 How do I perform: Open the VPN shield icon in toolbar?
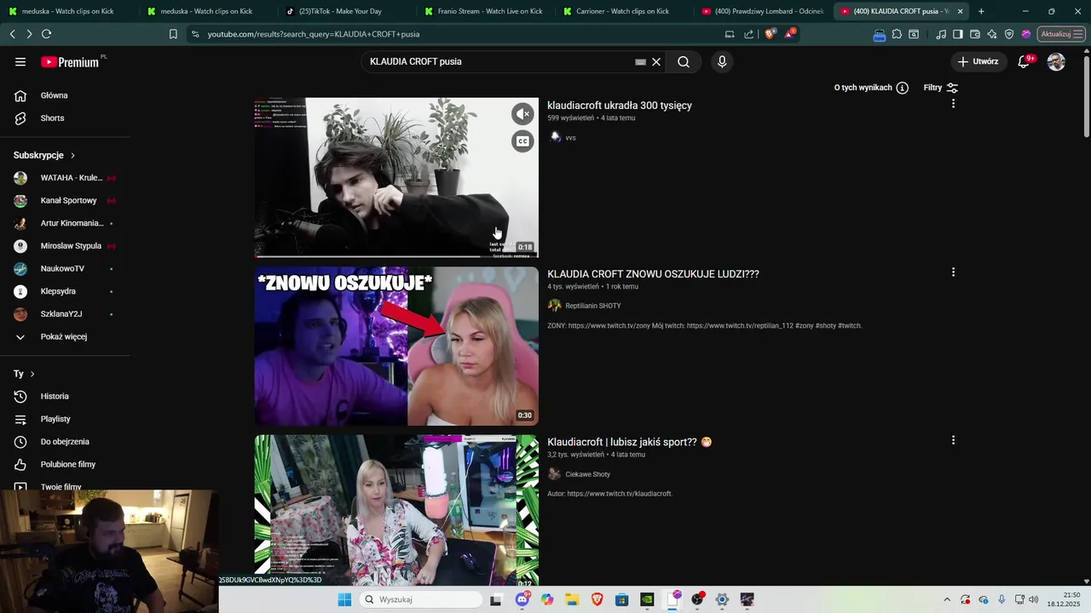pyautogui.click(x=1009, y=34)
